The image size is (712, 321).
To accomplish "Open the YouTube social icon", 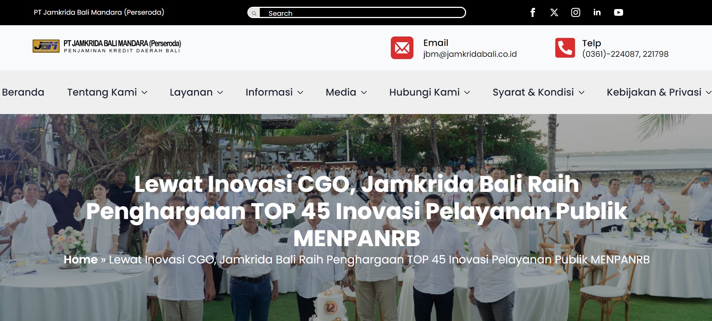I will [619, 12].
